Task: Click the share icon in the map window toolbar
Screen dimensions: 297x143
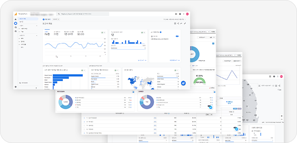Action: pos(279,86)
